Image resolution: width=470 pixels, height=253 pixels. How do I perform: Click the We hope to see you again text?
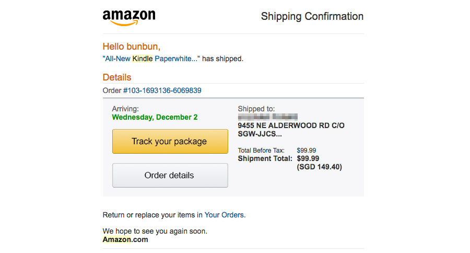coord(155,231)
